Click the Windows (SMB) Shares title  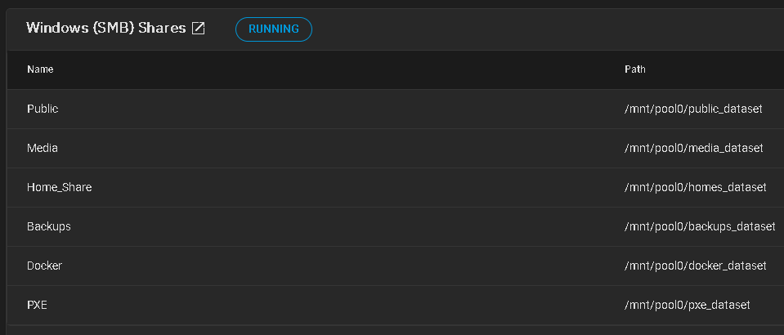[106, 28]
